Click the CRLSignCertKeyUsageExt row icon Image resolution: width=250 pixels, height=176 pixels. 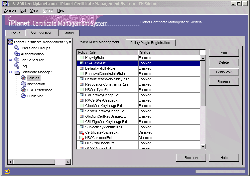pyautogui.click(x=81, y=121)
